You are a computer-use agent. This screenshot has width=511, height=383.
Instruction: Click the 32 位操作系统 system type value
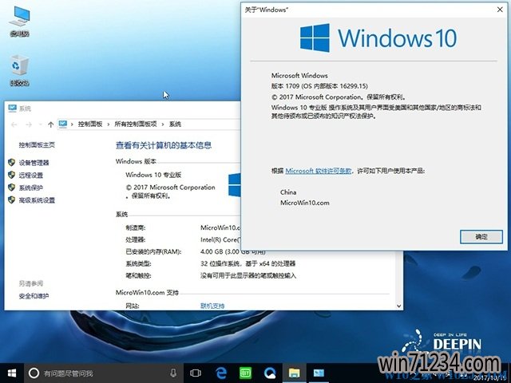tap(248, 263)
